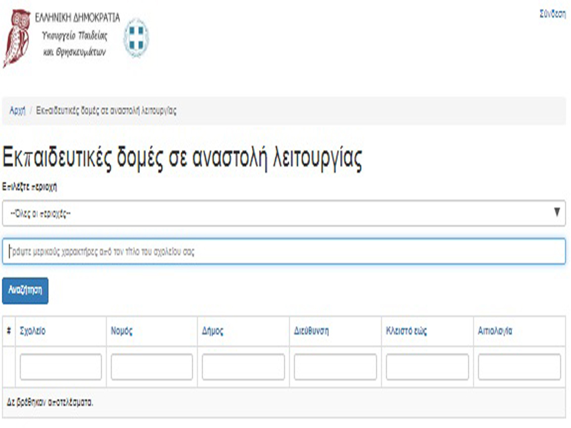571x428 pixels.
Task: Sort results by Αιτιολογία column header
Action: tap(495, 331)
